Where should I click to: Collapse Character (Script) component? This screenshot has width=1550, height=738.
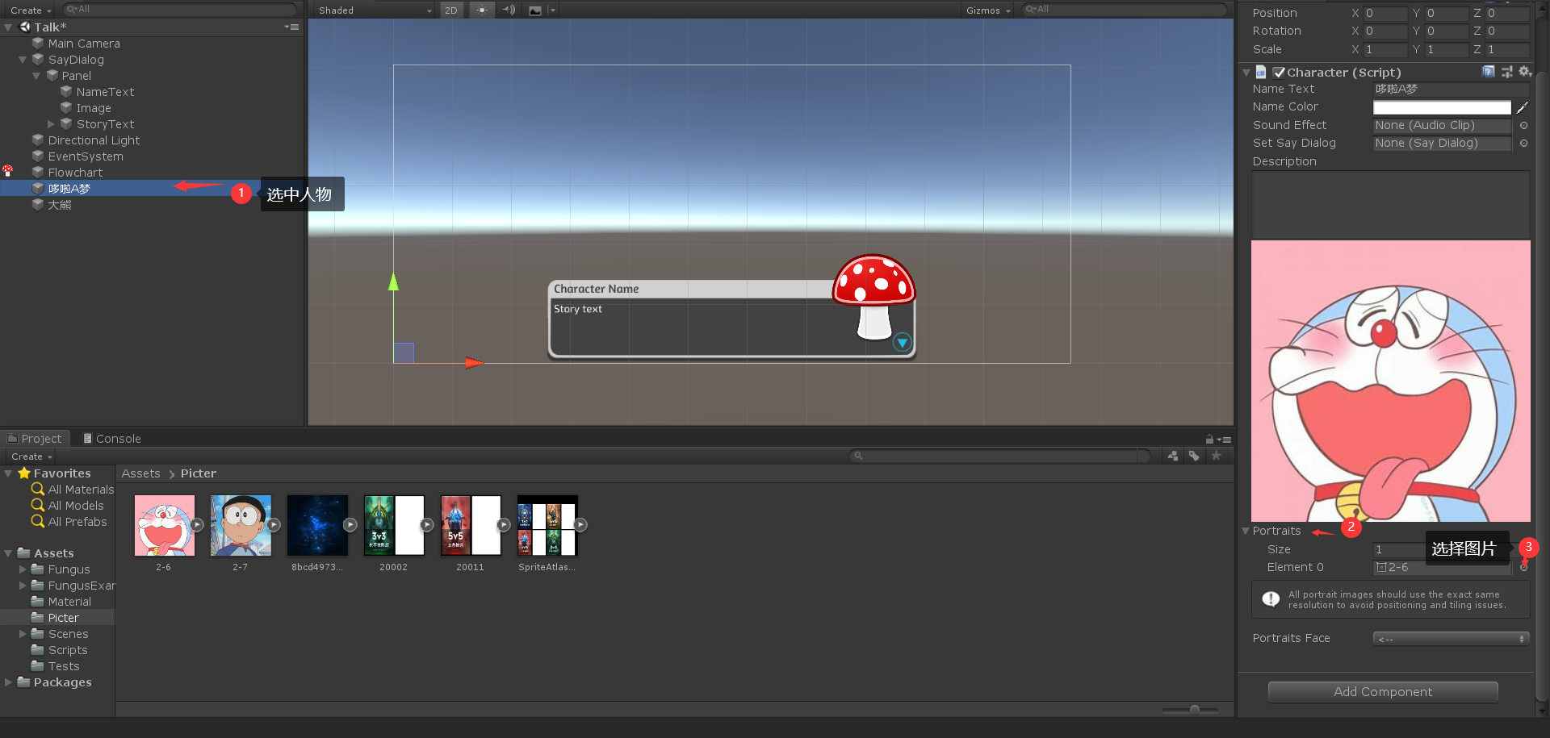[x=1246, y=73]
